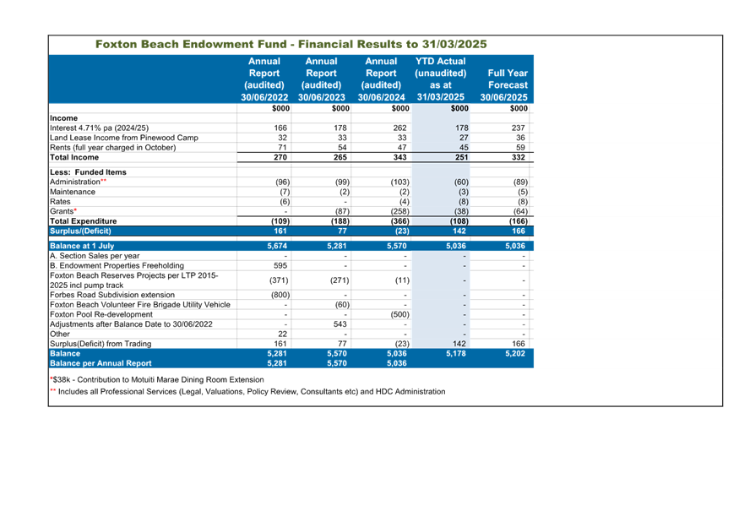Click Foxton Pool value (500)
Image resolution: width=739 pixels, height=522 pixels.
tap(399, 314)
